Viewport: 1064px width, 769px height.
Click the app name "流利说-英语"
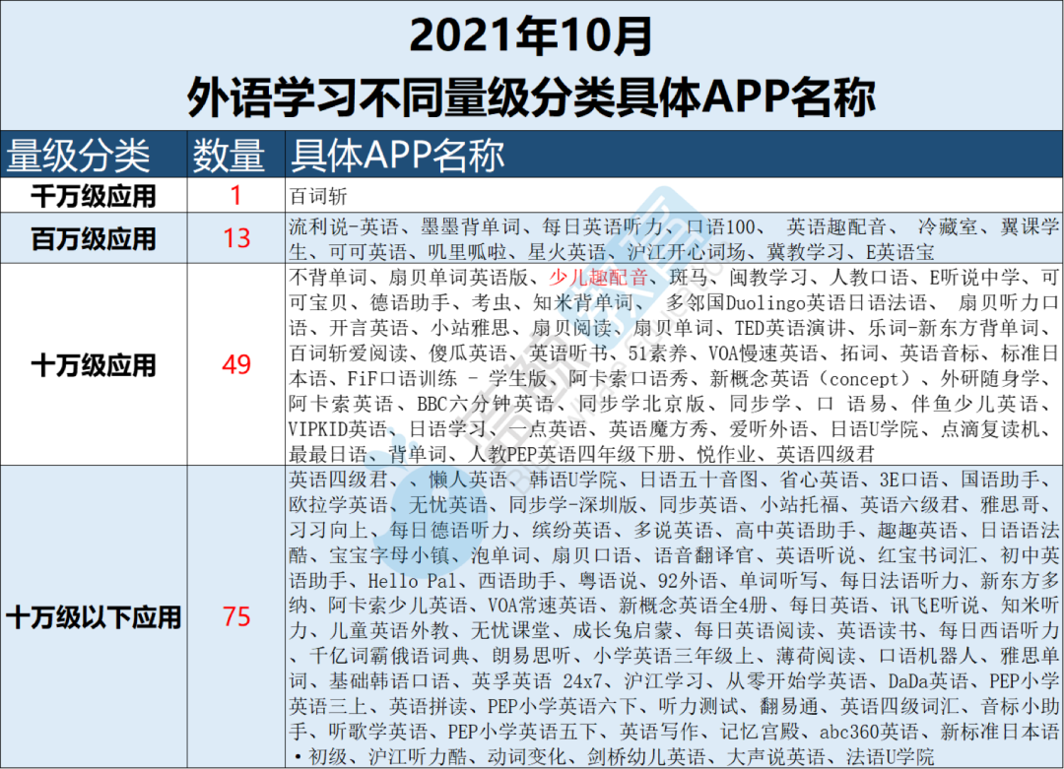[344, 226]
